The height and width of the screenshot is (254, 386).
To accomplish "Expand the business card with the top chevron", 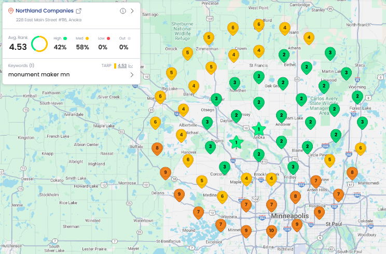I will (x=132, y=11).
